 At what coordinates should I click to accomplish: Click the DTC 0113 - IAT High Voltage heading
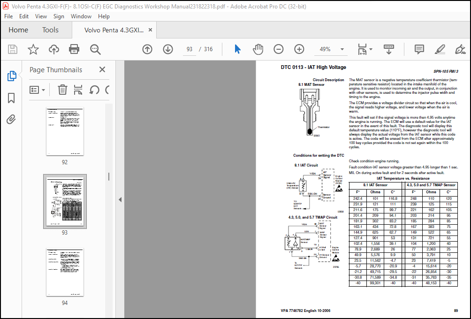click(x=313, y=67)
